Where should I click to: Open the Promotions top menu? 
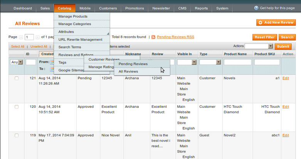tap(135, 8)
